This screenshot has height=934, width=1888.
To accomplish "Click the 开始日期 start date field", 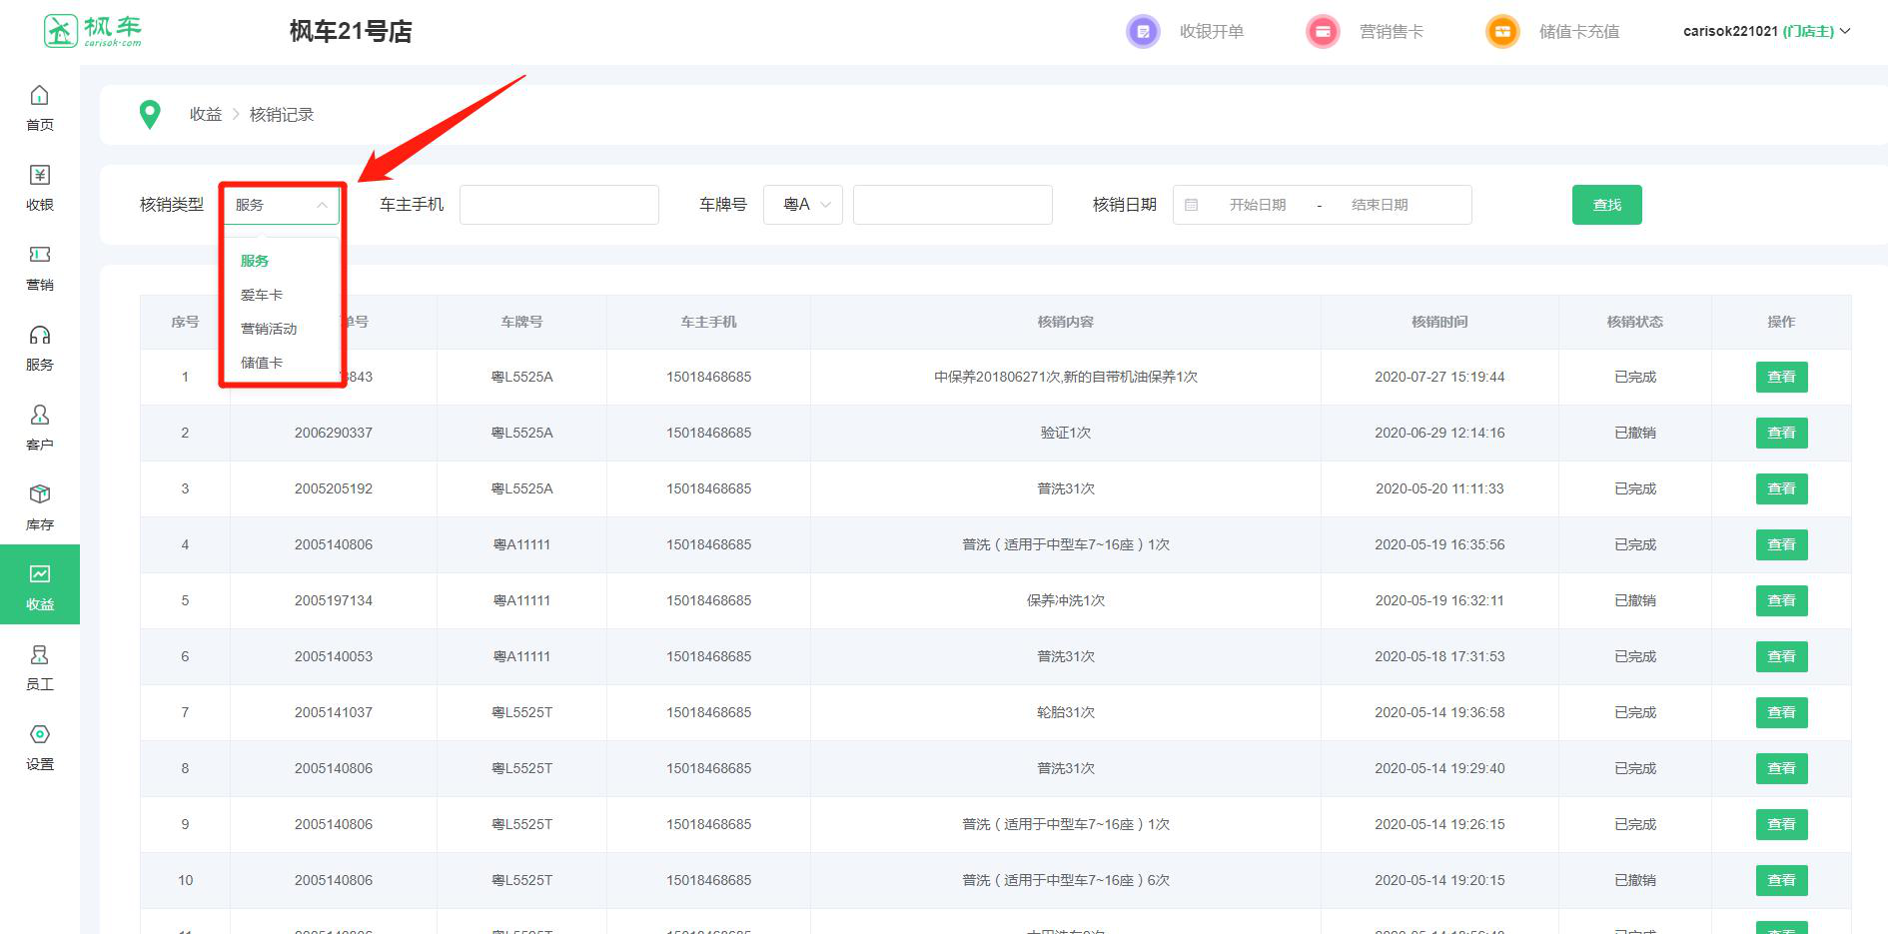I will [x=1258, y=205].
